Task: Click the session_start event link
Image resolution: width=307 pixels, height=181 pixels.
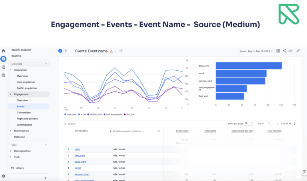Action: point(82,174)
